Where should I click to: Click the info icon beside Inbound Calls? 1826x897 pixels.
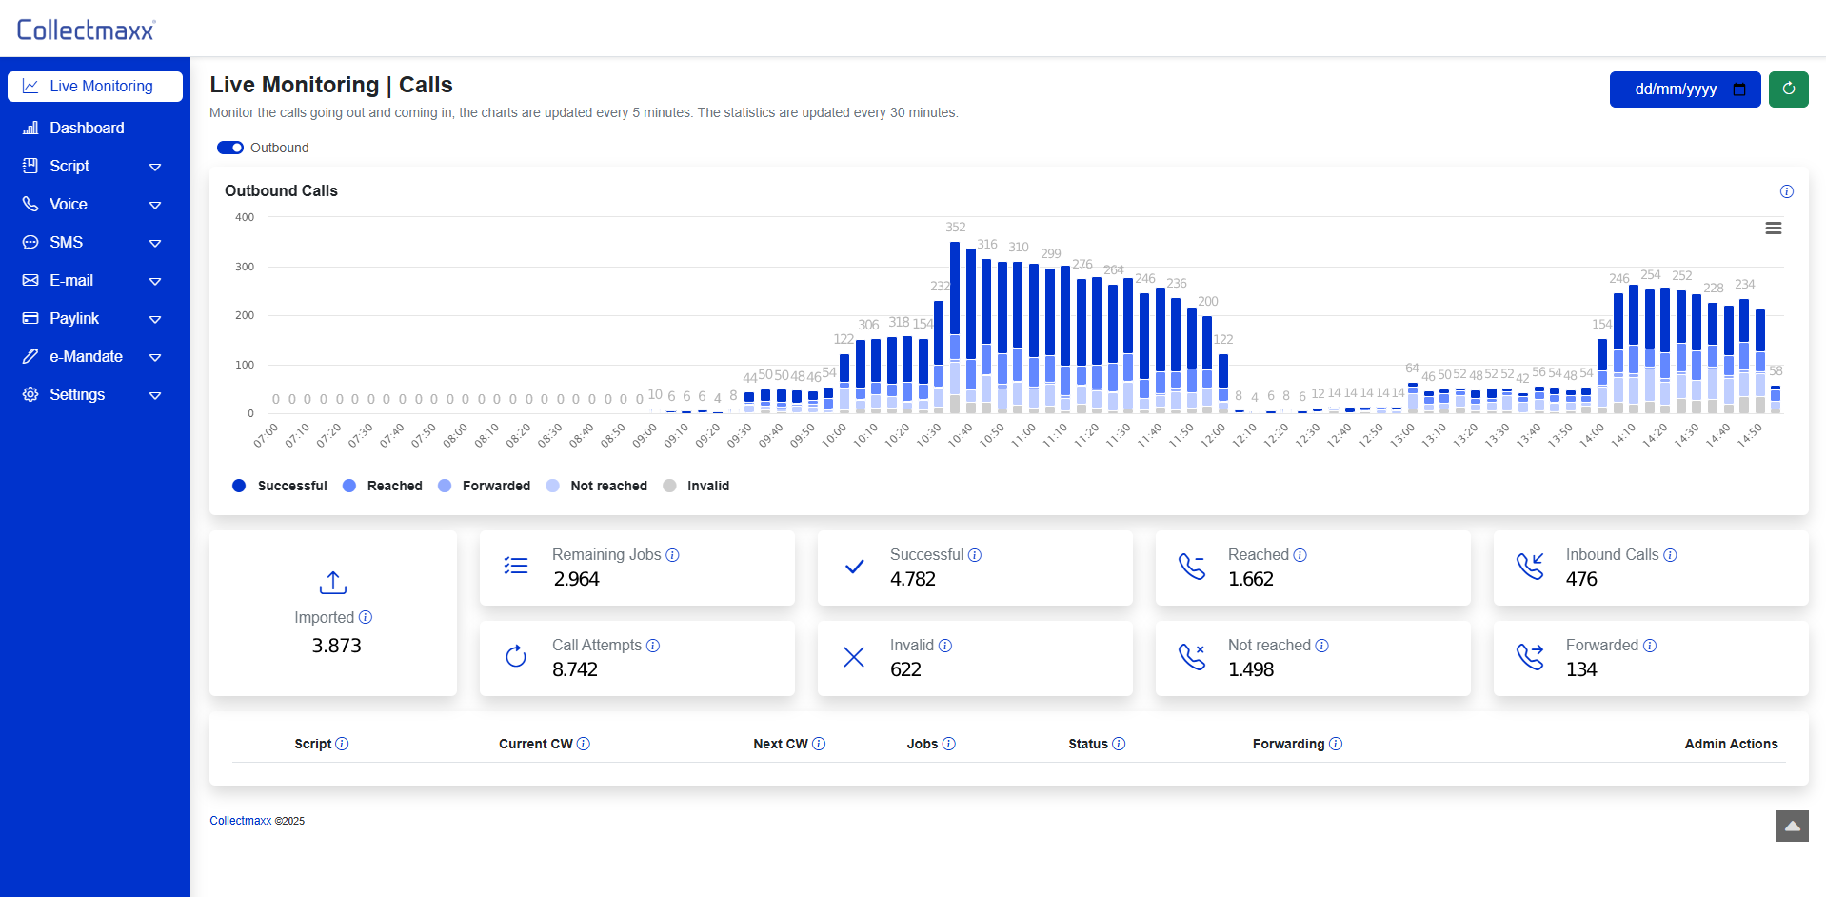click(1670, 555)
